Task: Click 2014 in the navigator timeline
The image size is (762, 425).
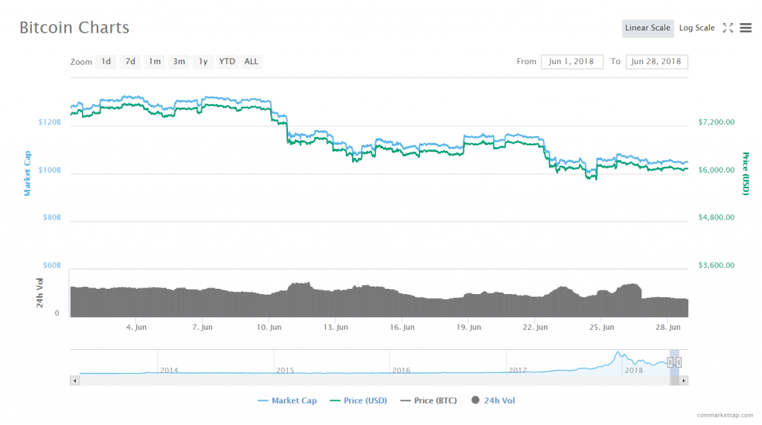Action: (x=169, y=370)
